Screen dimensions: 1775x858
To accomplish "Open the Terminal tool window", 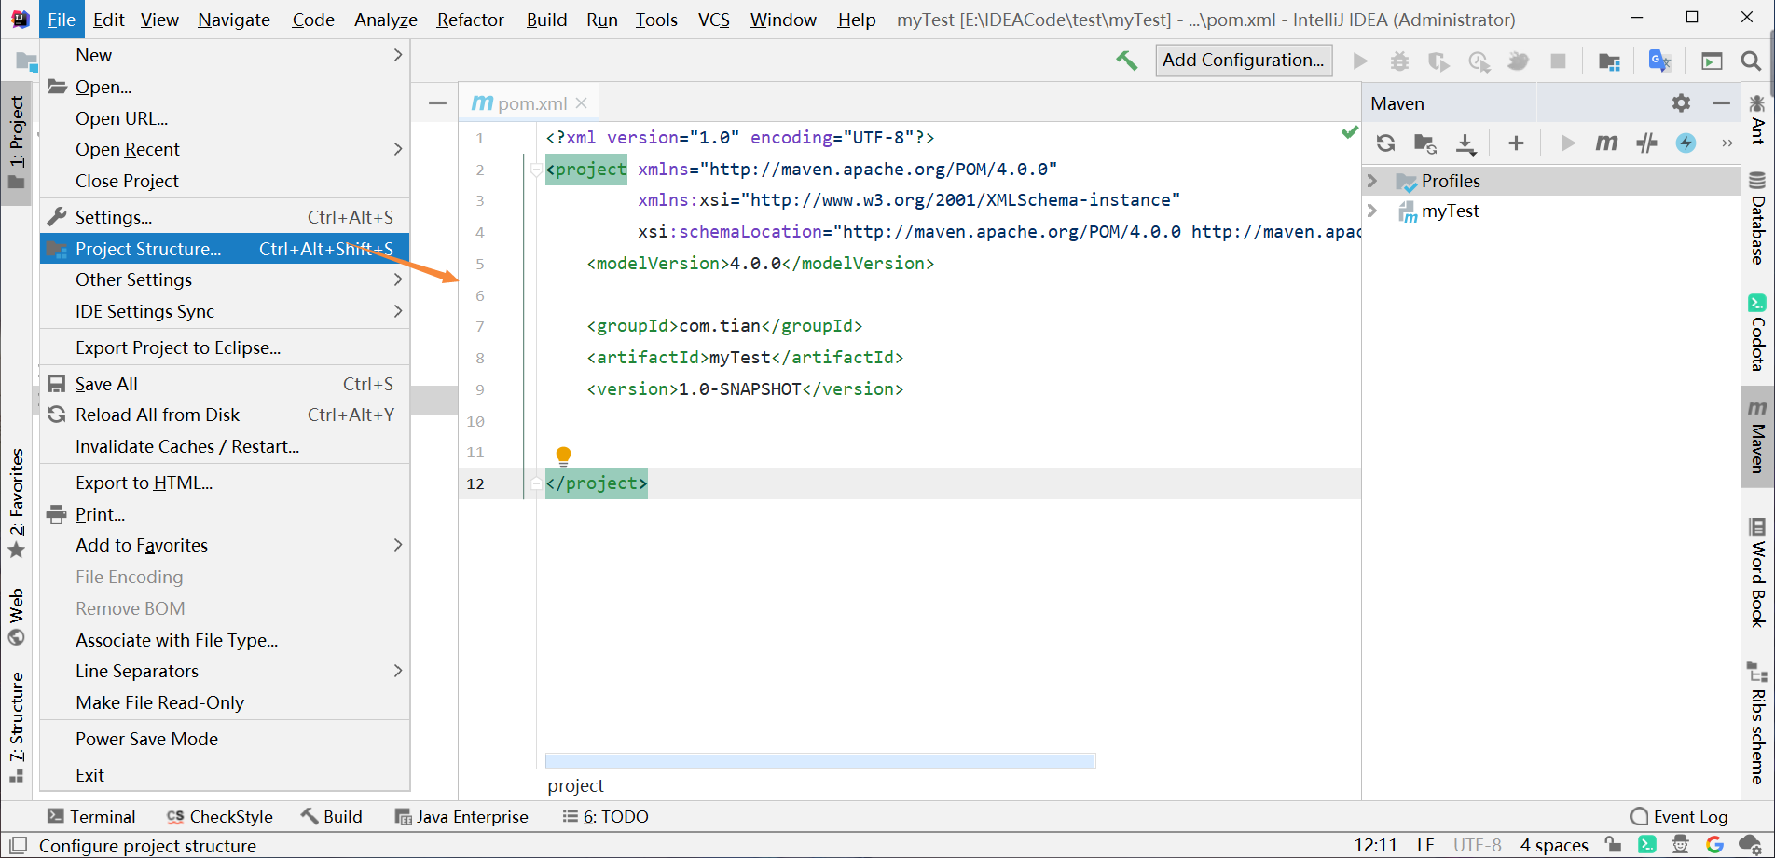I will tap(91, 816).
